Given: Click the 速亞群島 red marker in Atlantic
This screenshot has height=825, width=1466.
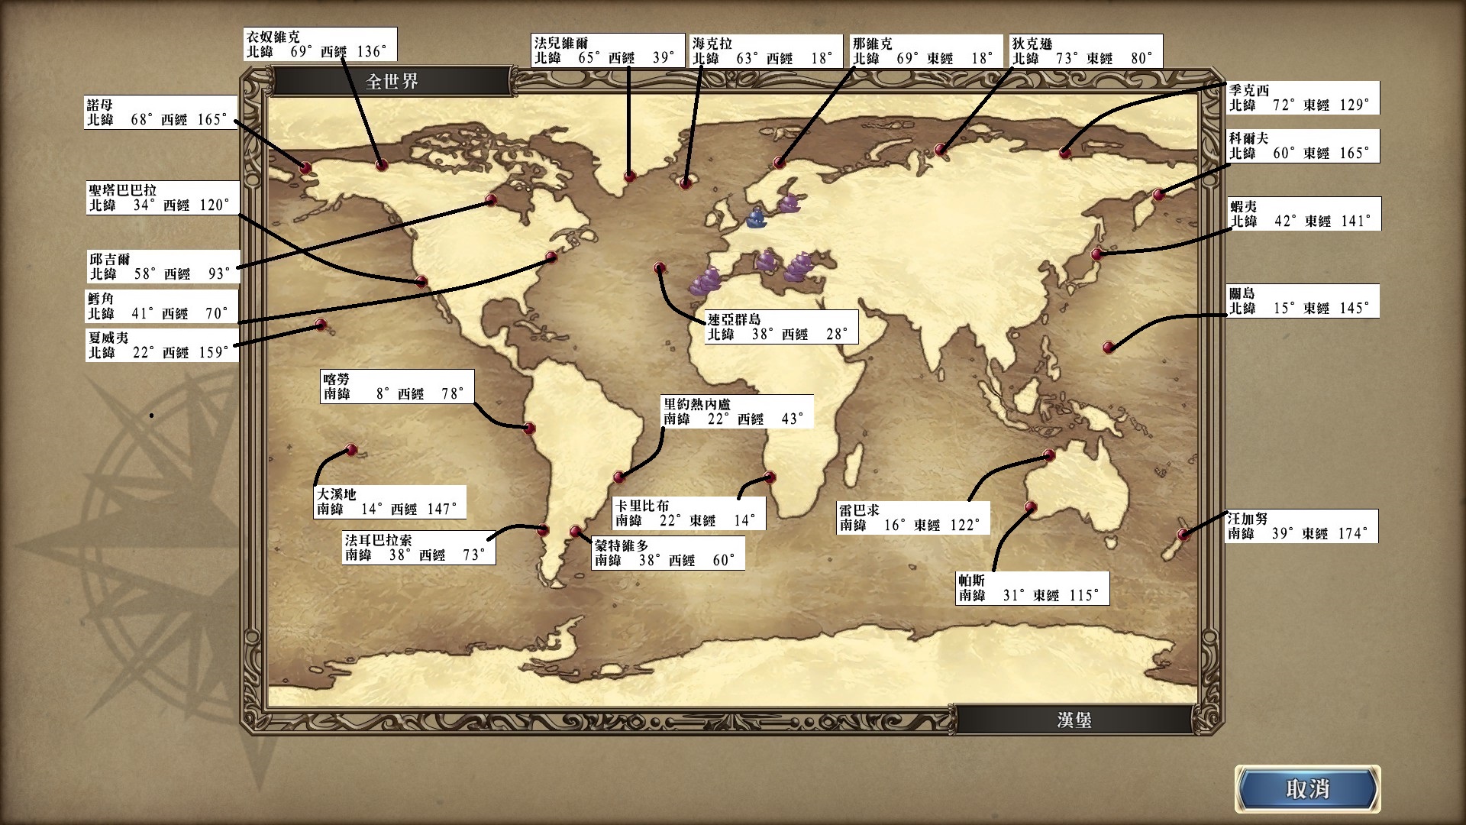Looking at the screenshot, I should point(660,268).
